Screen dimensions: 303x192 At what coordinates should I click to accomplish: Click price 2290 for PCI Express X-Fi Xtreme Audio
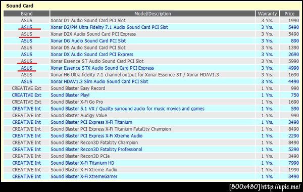click(x=293, y=136)
